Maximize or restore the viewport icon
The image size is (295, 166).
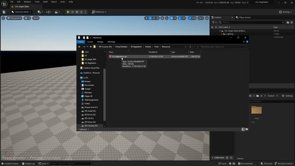[x=207, y=18]
